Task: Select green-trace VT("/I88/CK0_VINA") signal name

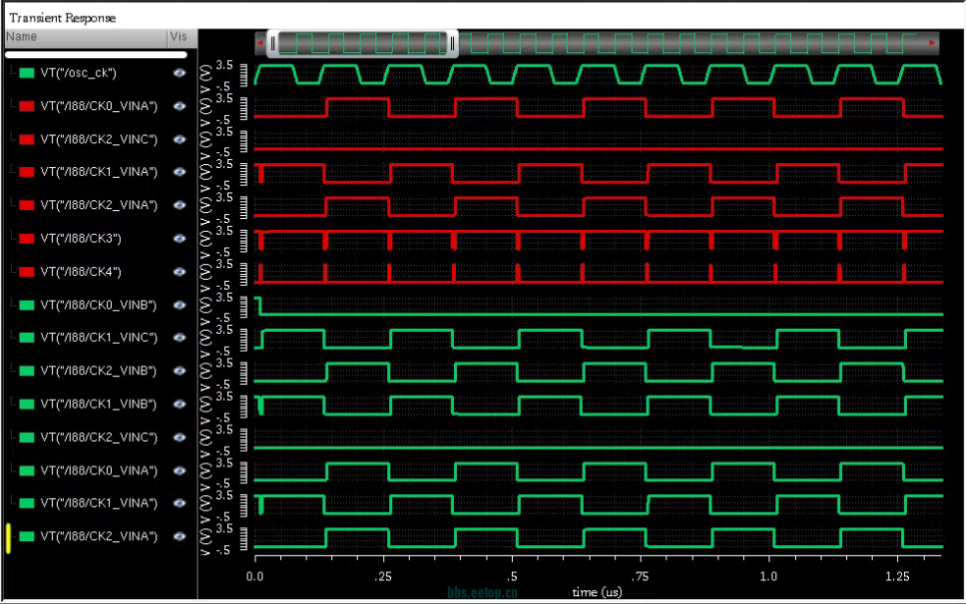Action: pyautogui.click(x=99, y=471)
